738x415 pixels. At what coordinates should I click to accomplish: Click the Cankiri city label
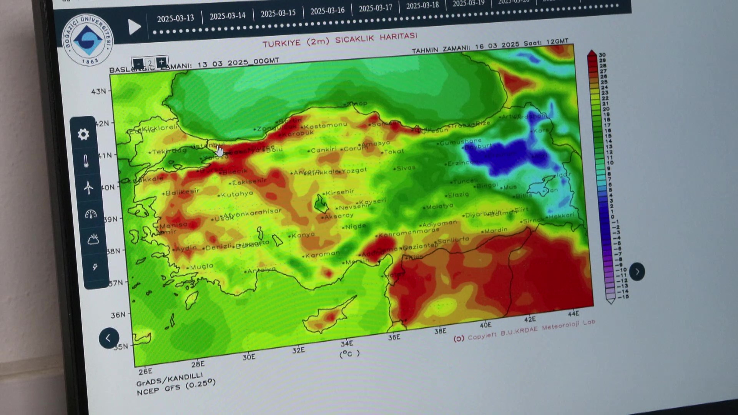pyautogui.click(x=322, y=150)
